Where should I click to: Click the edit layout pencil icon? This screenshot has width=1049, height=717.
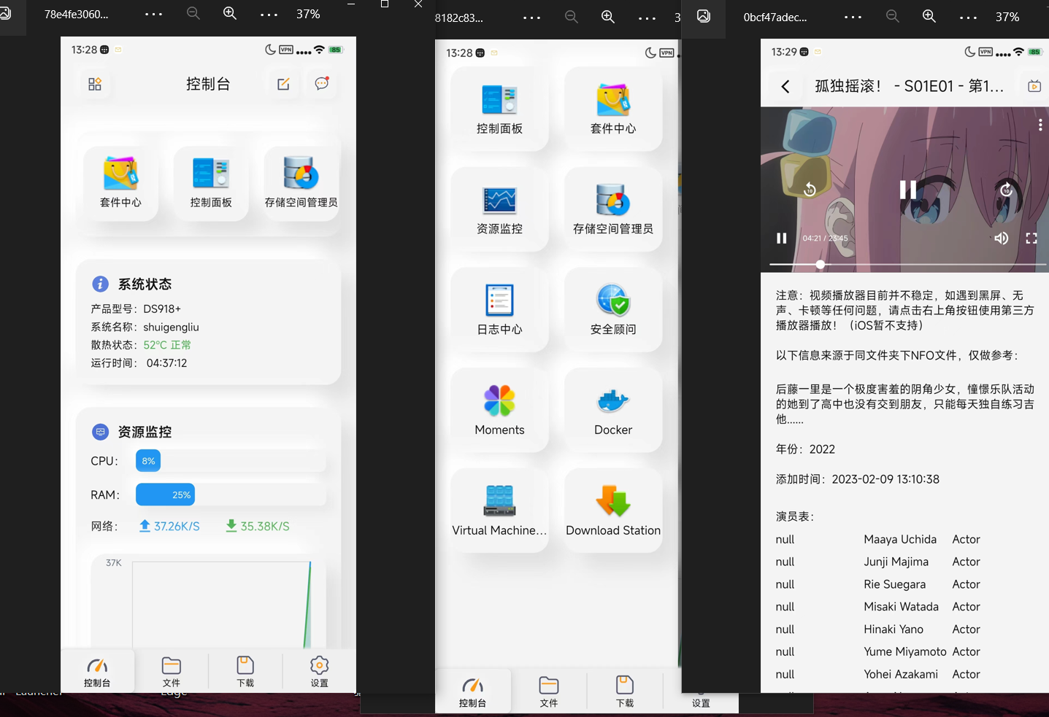point(283,84)
